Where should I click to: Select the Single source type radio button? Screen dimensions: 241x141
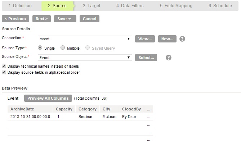click(x=40, y=48)
